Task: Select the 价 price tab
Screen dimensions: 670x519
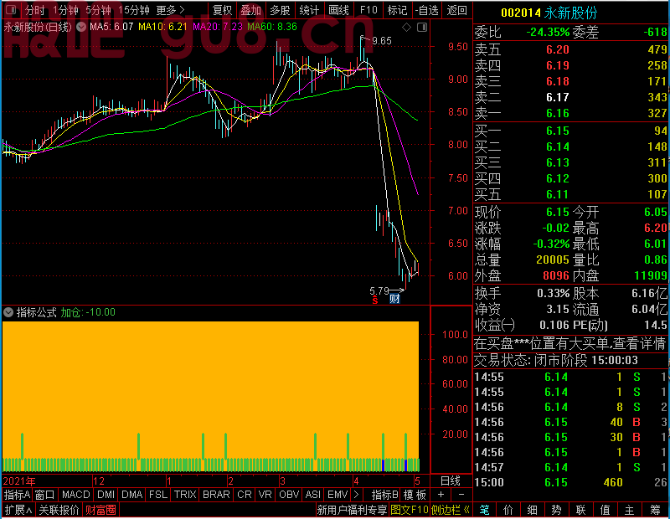Action: (508, 510)
